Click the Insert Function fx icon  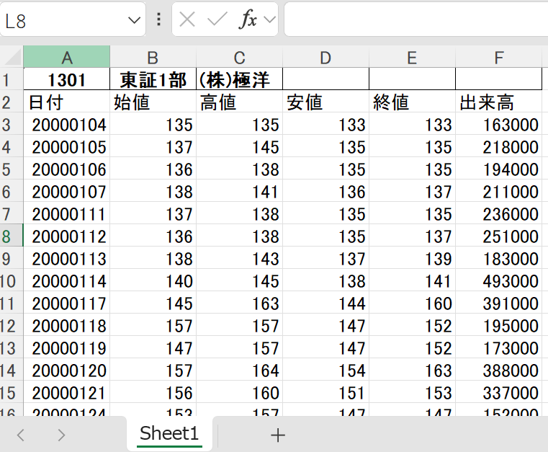click(x=248, y=19)
